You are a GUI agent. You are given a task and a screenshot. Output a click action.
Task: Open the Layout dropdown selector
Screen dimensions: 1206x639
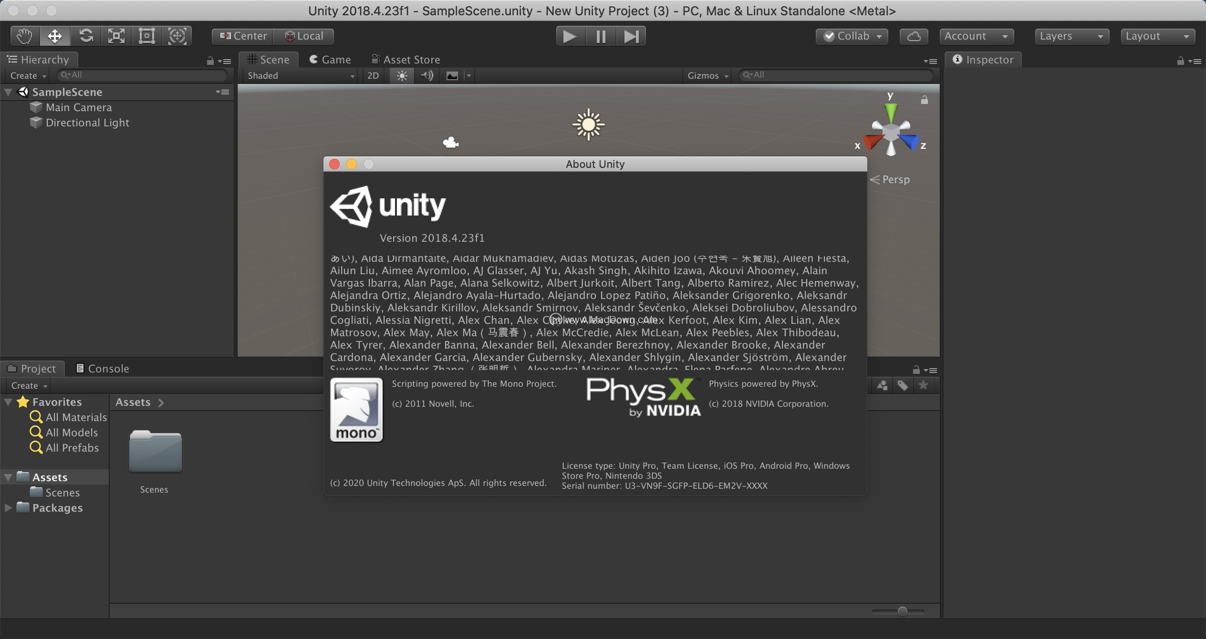point(1156,35)
